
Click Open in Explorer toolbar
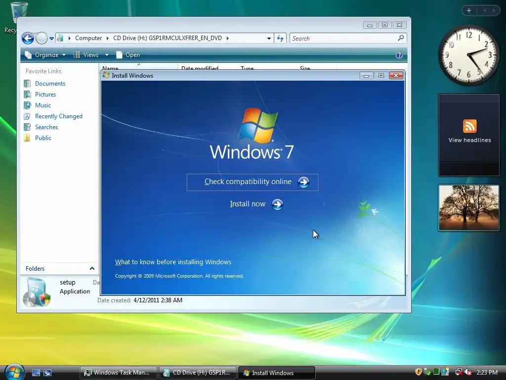coord(128,55)
